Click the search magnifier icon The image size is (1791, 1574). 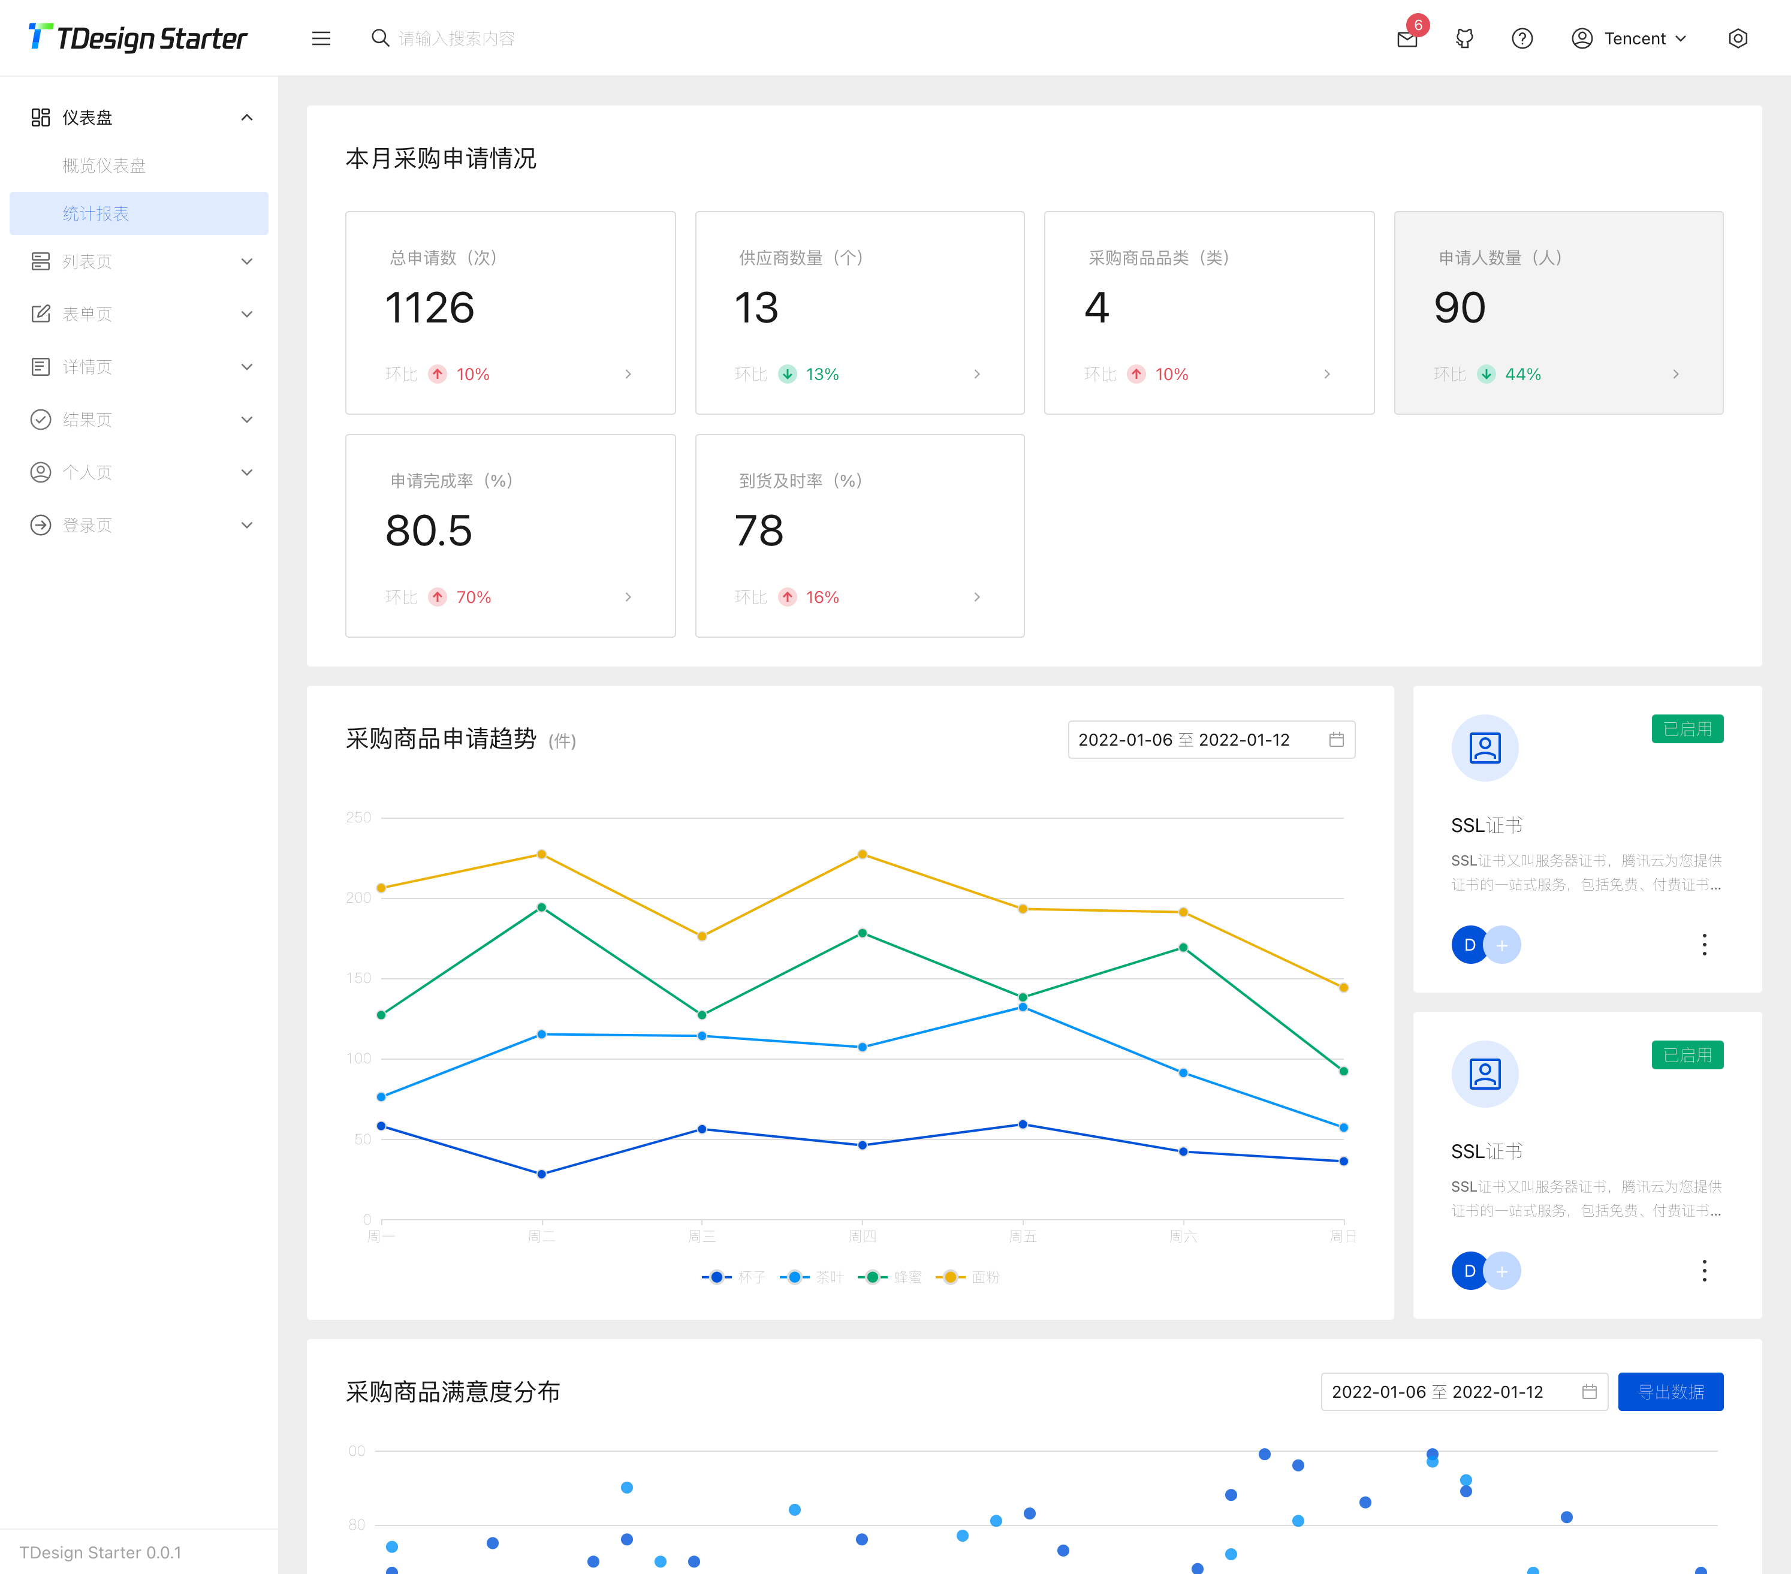click(x=379, y=38)
